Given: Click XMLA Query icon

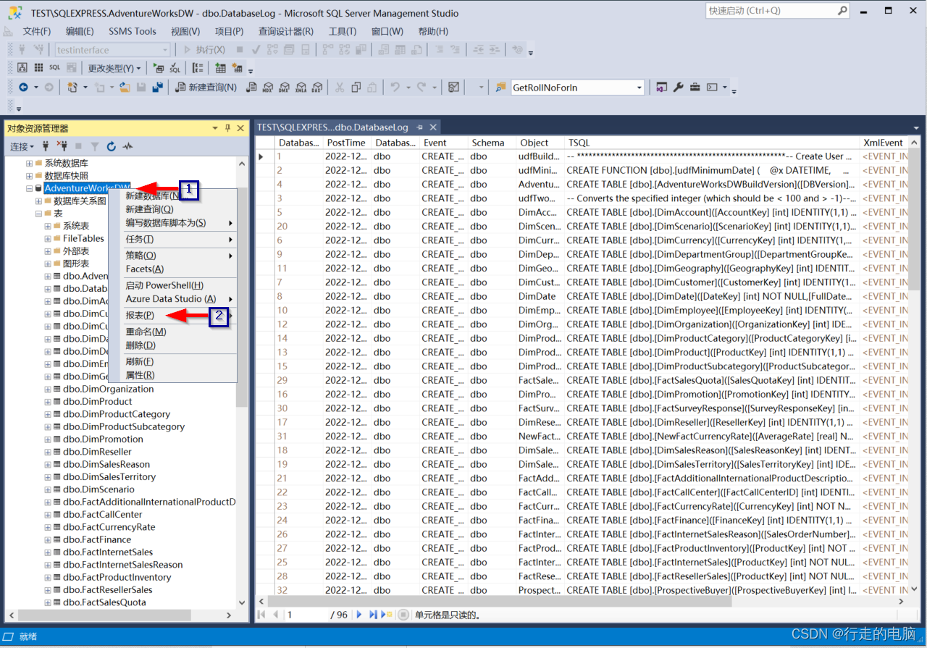Looking at the screenshot, I should tap(301, 87).
